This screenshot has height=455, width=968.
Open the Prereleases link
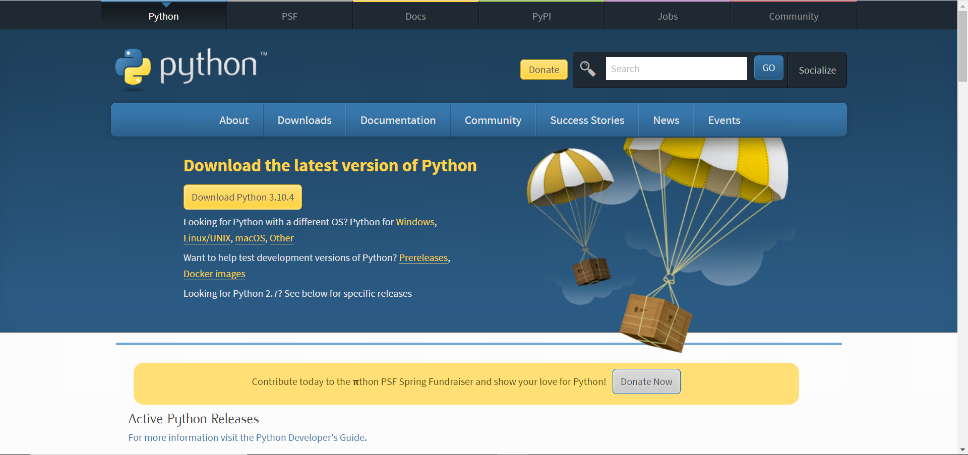coord(423,258)
